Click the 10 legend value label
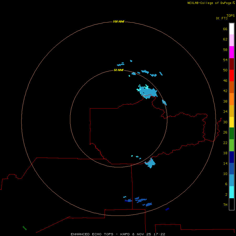The image size is (236, 236). coord(225,174)
